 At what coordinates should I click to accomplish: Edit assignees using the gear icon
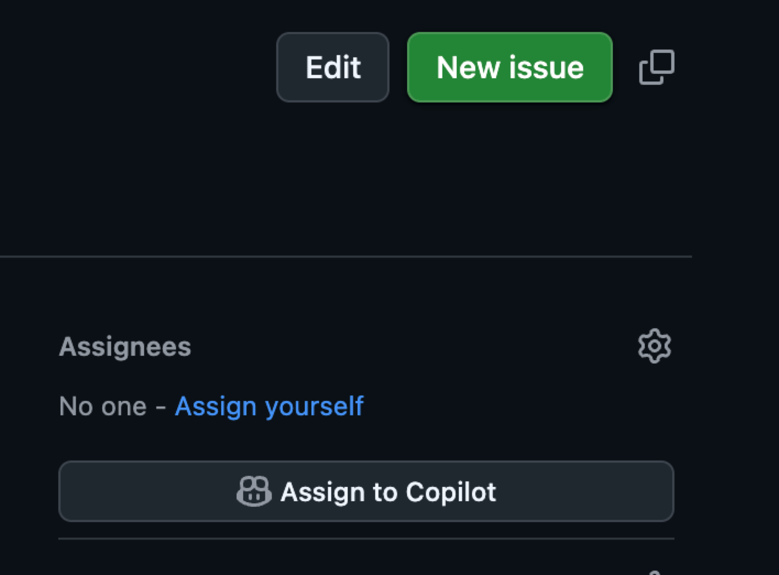pos(654,346)
